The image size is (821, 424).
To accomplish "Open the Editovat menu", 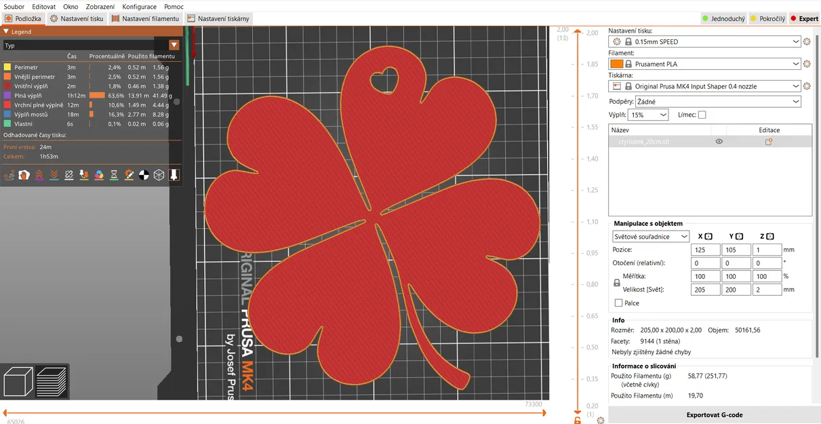I will click(x=43, y=6).
